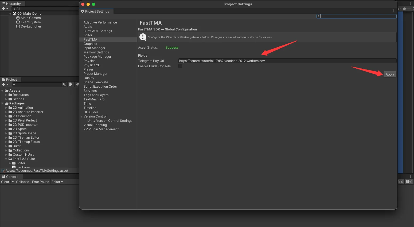Image resolution: width=414 pixels, height=227 pixels.
Task: Select the Editor subfolder under FastTMA Suite
Action: tap(21, 163)
